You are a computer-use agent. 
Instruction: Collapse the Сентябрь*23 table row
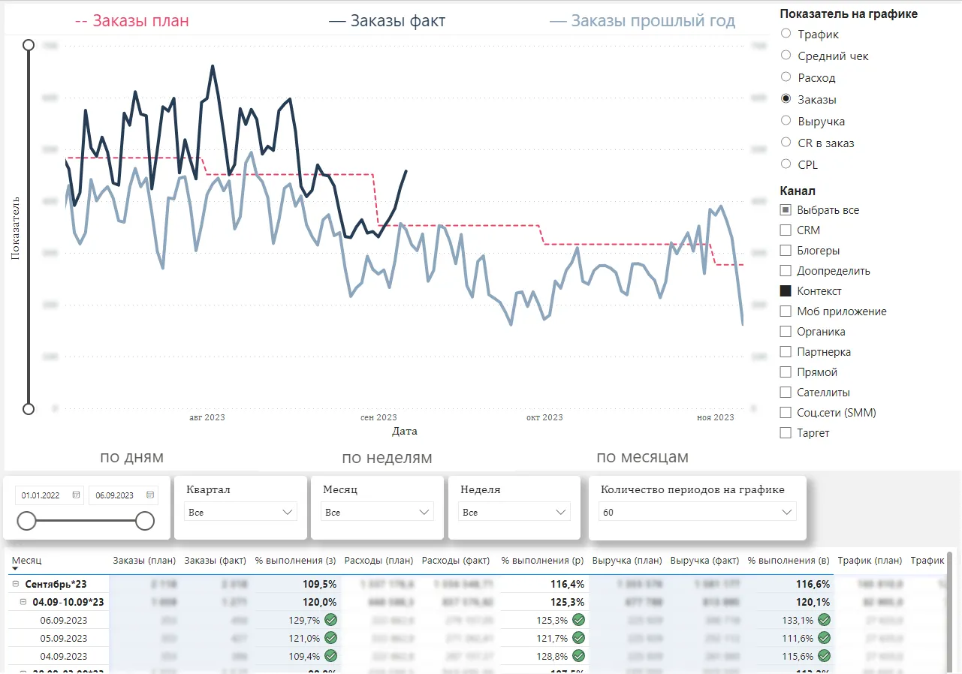click(x=16, y=584)
